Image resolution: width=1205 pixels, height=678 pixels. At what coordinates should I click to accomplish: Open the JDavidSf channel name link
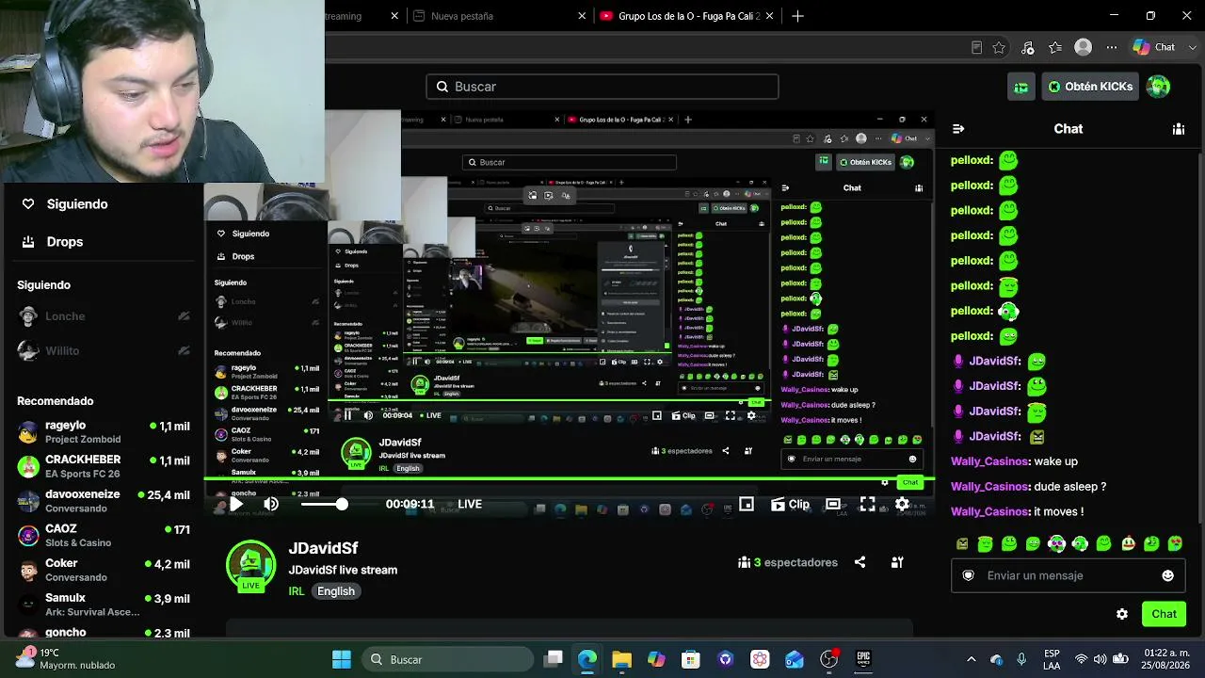coord(323,548)
